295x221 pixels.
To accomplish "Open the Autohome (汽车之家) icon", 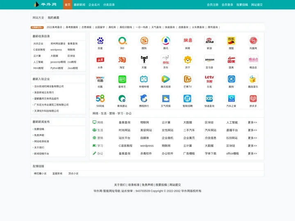I will tap(231, 98).
